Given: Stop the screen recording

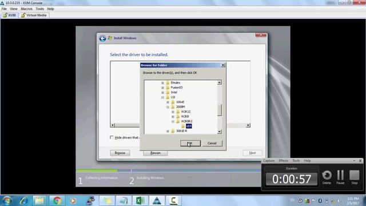Looking at the screenshot, I should pyautogui.click(x=355, y=177).
